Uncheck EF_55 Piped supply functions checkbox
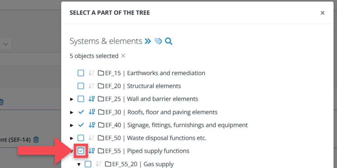The width and height of the screenshot is (337, 168). 81,151
